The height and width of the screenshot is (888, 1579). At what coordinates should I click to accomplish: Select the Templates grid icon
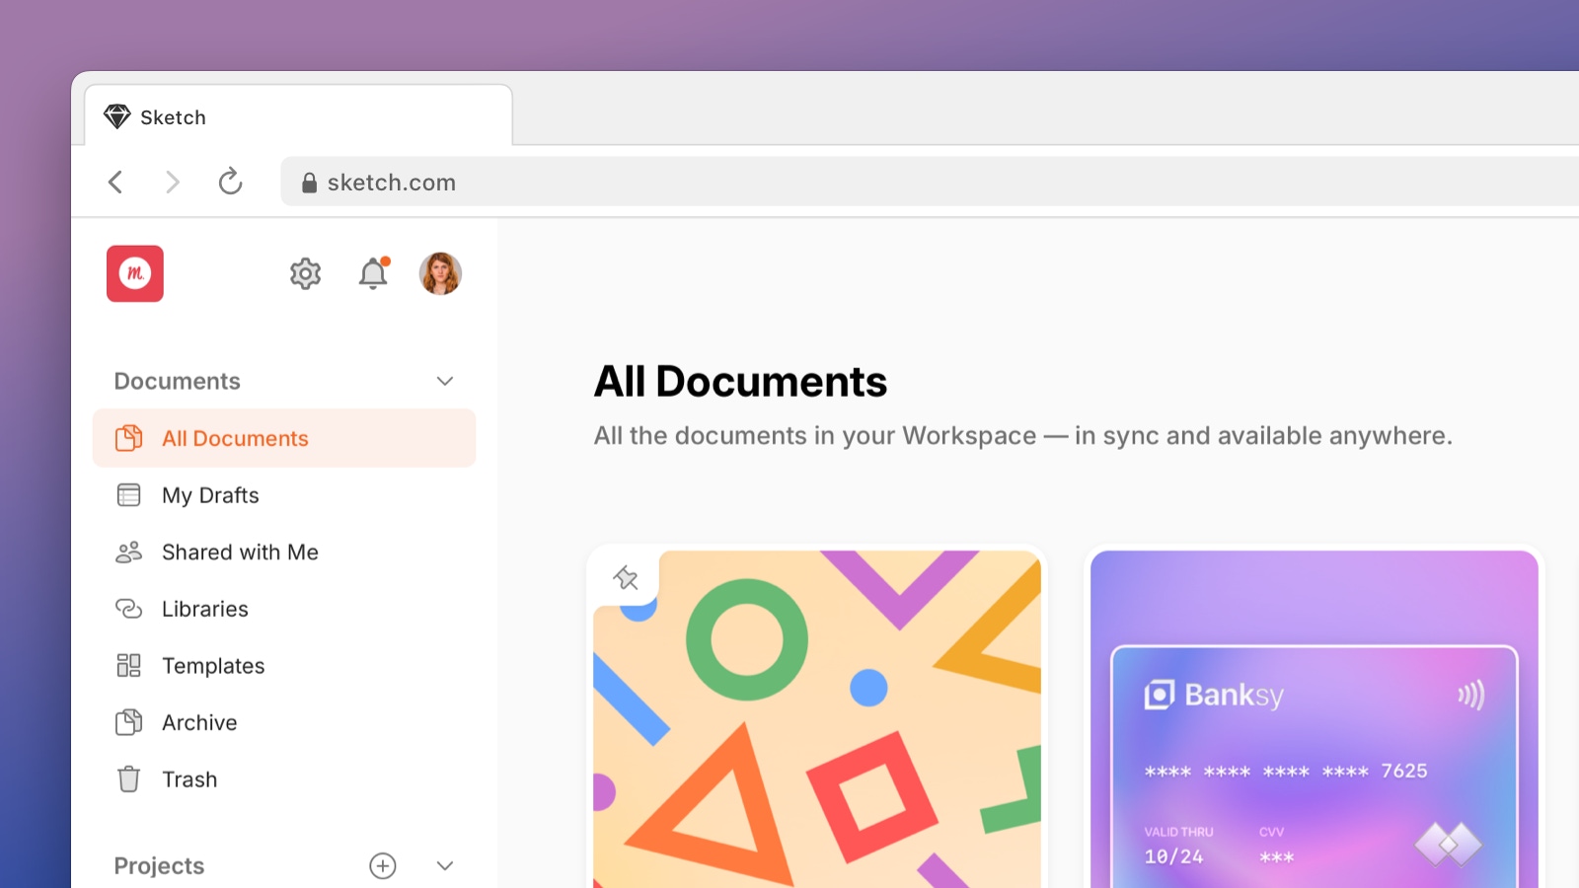pos(129,665)
